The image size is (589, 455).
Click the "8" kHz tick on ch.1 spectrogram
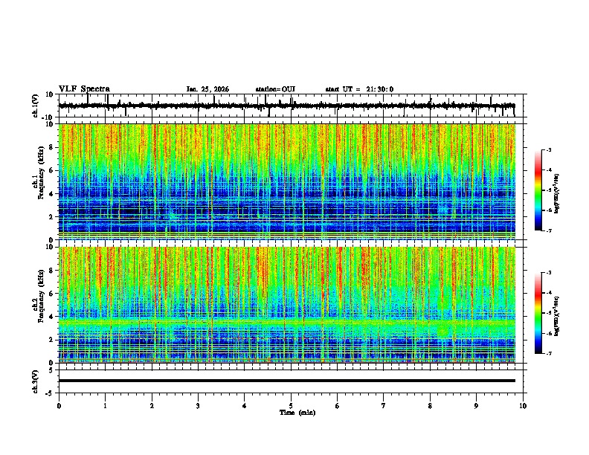[x=51, y=147]
